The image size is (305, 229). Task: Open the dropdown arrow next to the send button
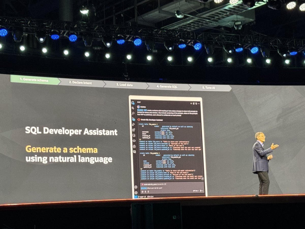pos(202,191)
